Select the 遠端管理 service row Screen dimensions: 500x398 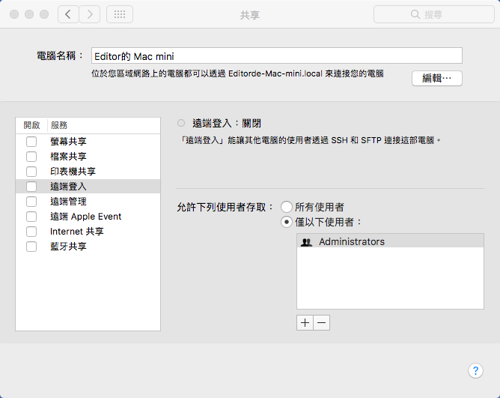pos(88,202)
